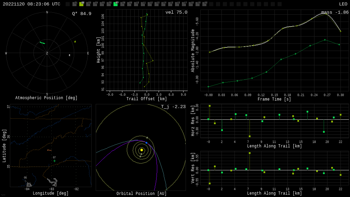Click the orange meteor ground track on map

[x=49, y=150]
